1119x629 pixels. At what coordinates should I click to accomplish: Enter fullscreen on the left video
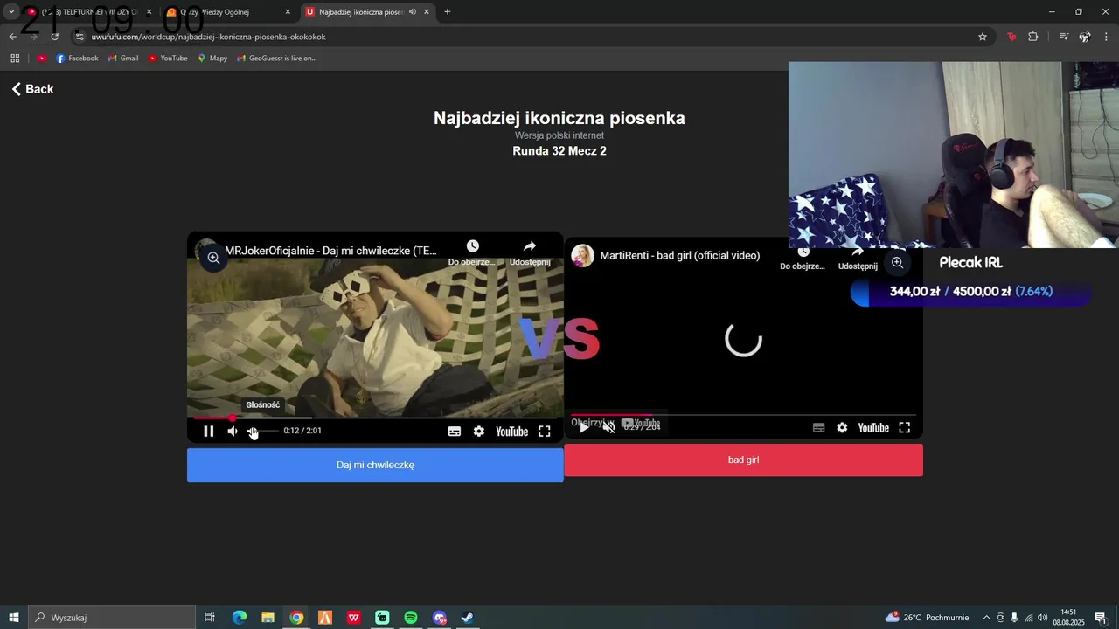point(545,432)
